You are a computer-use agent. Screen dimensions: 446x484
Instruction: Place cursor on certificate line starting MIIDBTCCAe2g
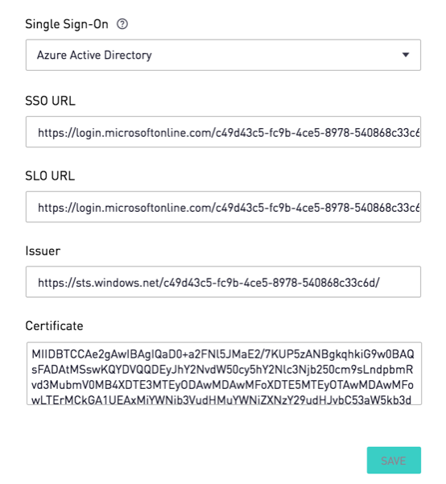tap(223, 354)
